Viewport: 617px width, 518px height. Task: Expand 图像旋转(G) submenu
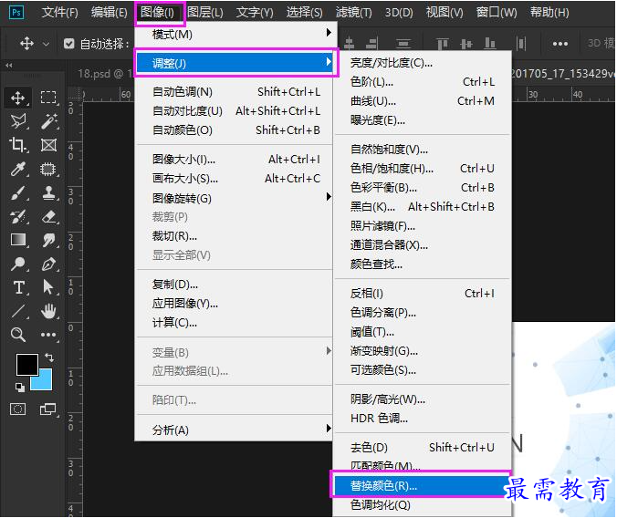(x=235, y=198)
